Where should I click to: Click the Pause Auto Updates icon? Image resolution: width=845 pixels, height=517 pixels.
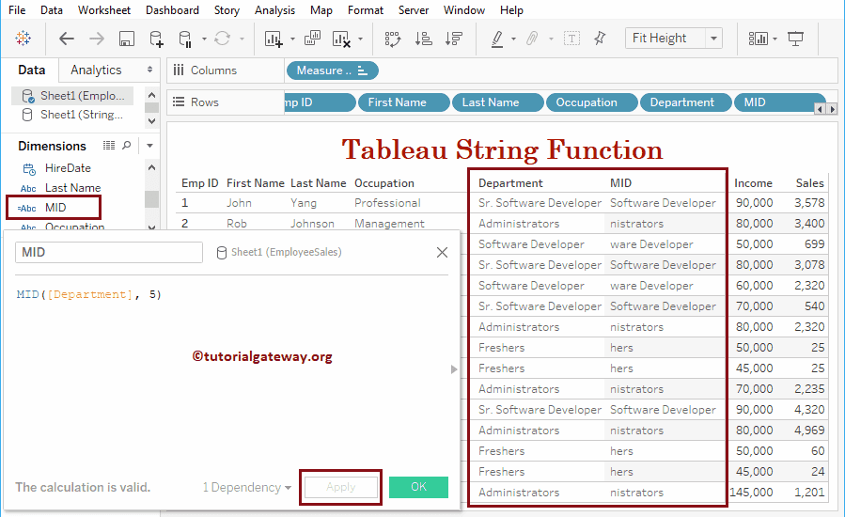tap(185, 39)
